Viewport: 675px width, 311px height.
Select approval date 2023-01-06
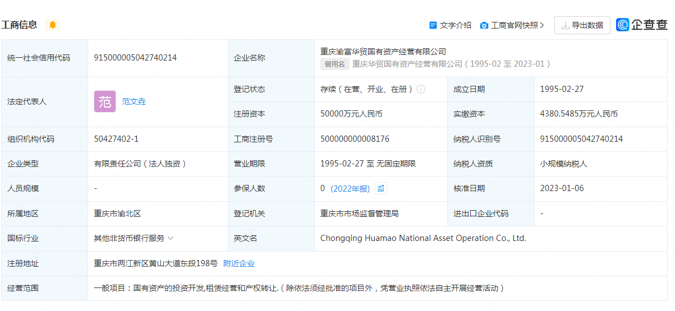click(x=562, y=188)
